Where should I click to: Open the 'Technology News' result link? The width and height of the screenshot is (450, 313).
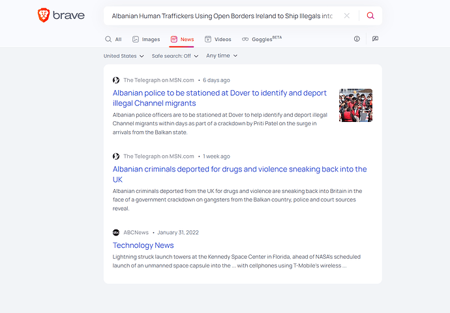(x=143, y=245)
